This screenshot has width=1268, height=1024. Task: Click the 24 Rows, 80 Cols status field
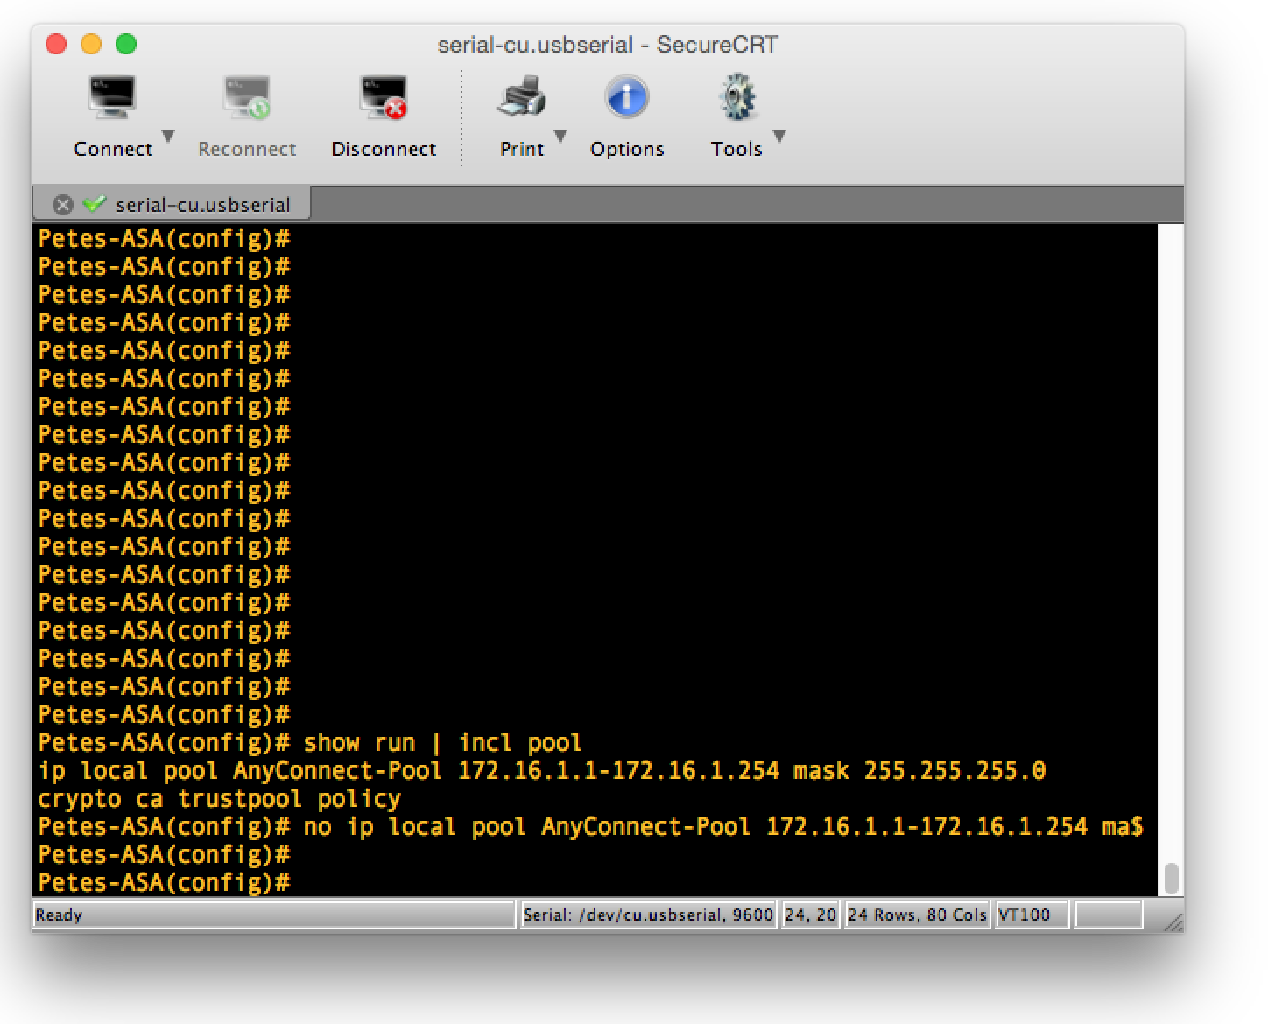(x=915, y=915)
